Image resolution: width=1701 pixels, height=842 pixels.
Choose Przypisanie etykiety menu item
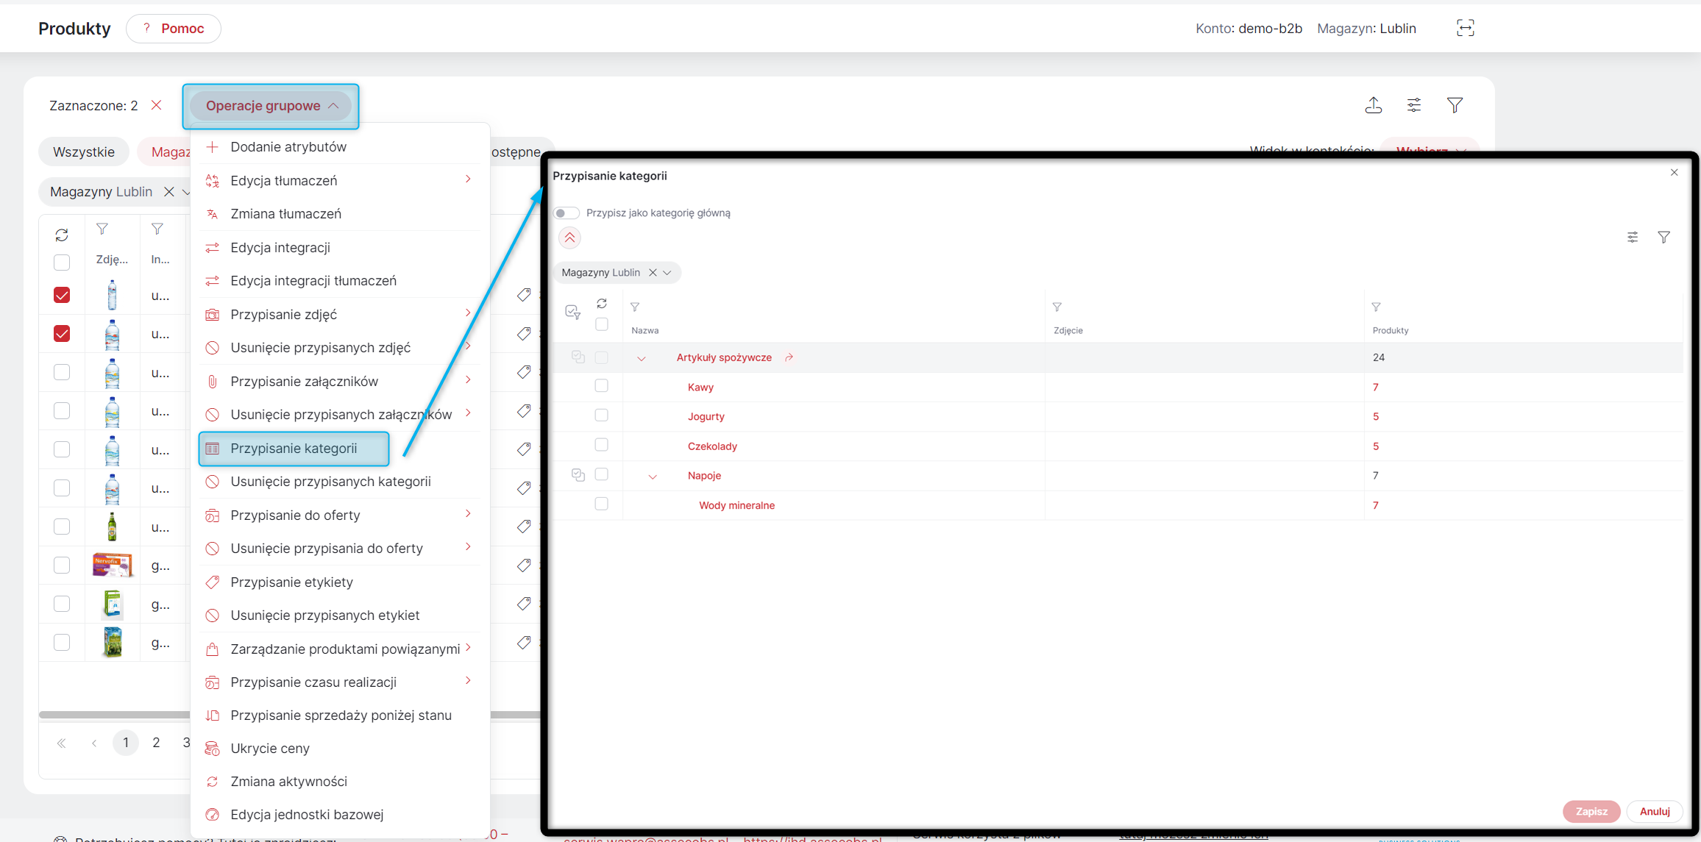point(340,582)
